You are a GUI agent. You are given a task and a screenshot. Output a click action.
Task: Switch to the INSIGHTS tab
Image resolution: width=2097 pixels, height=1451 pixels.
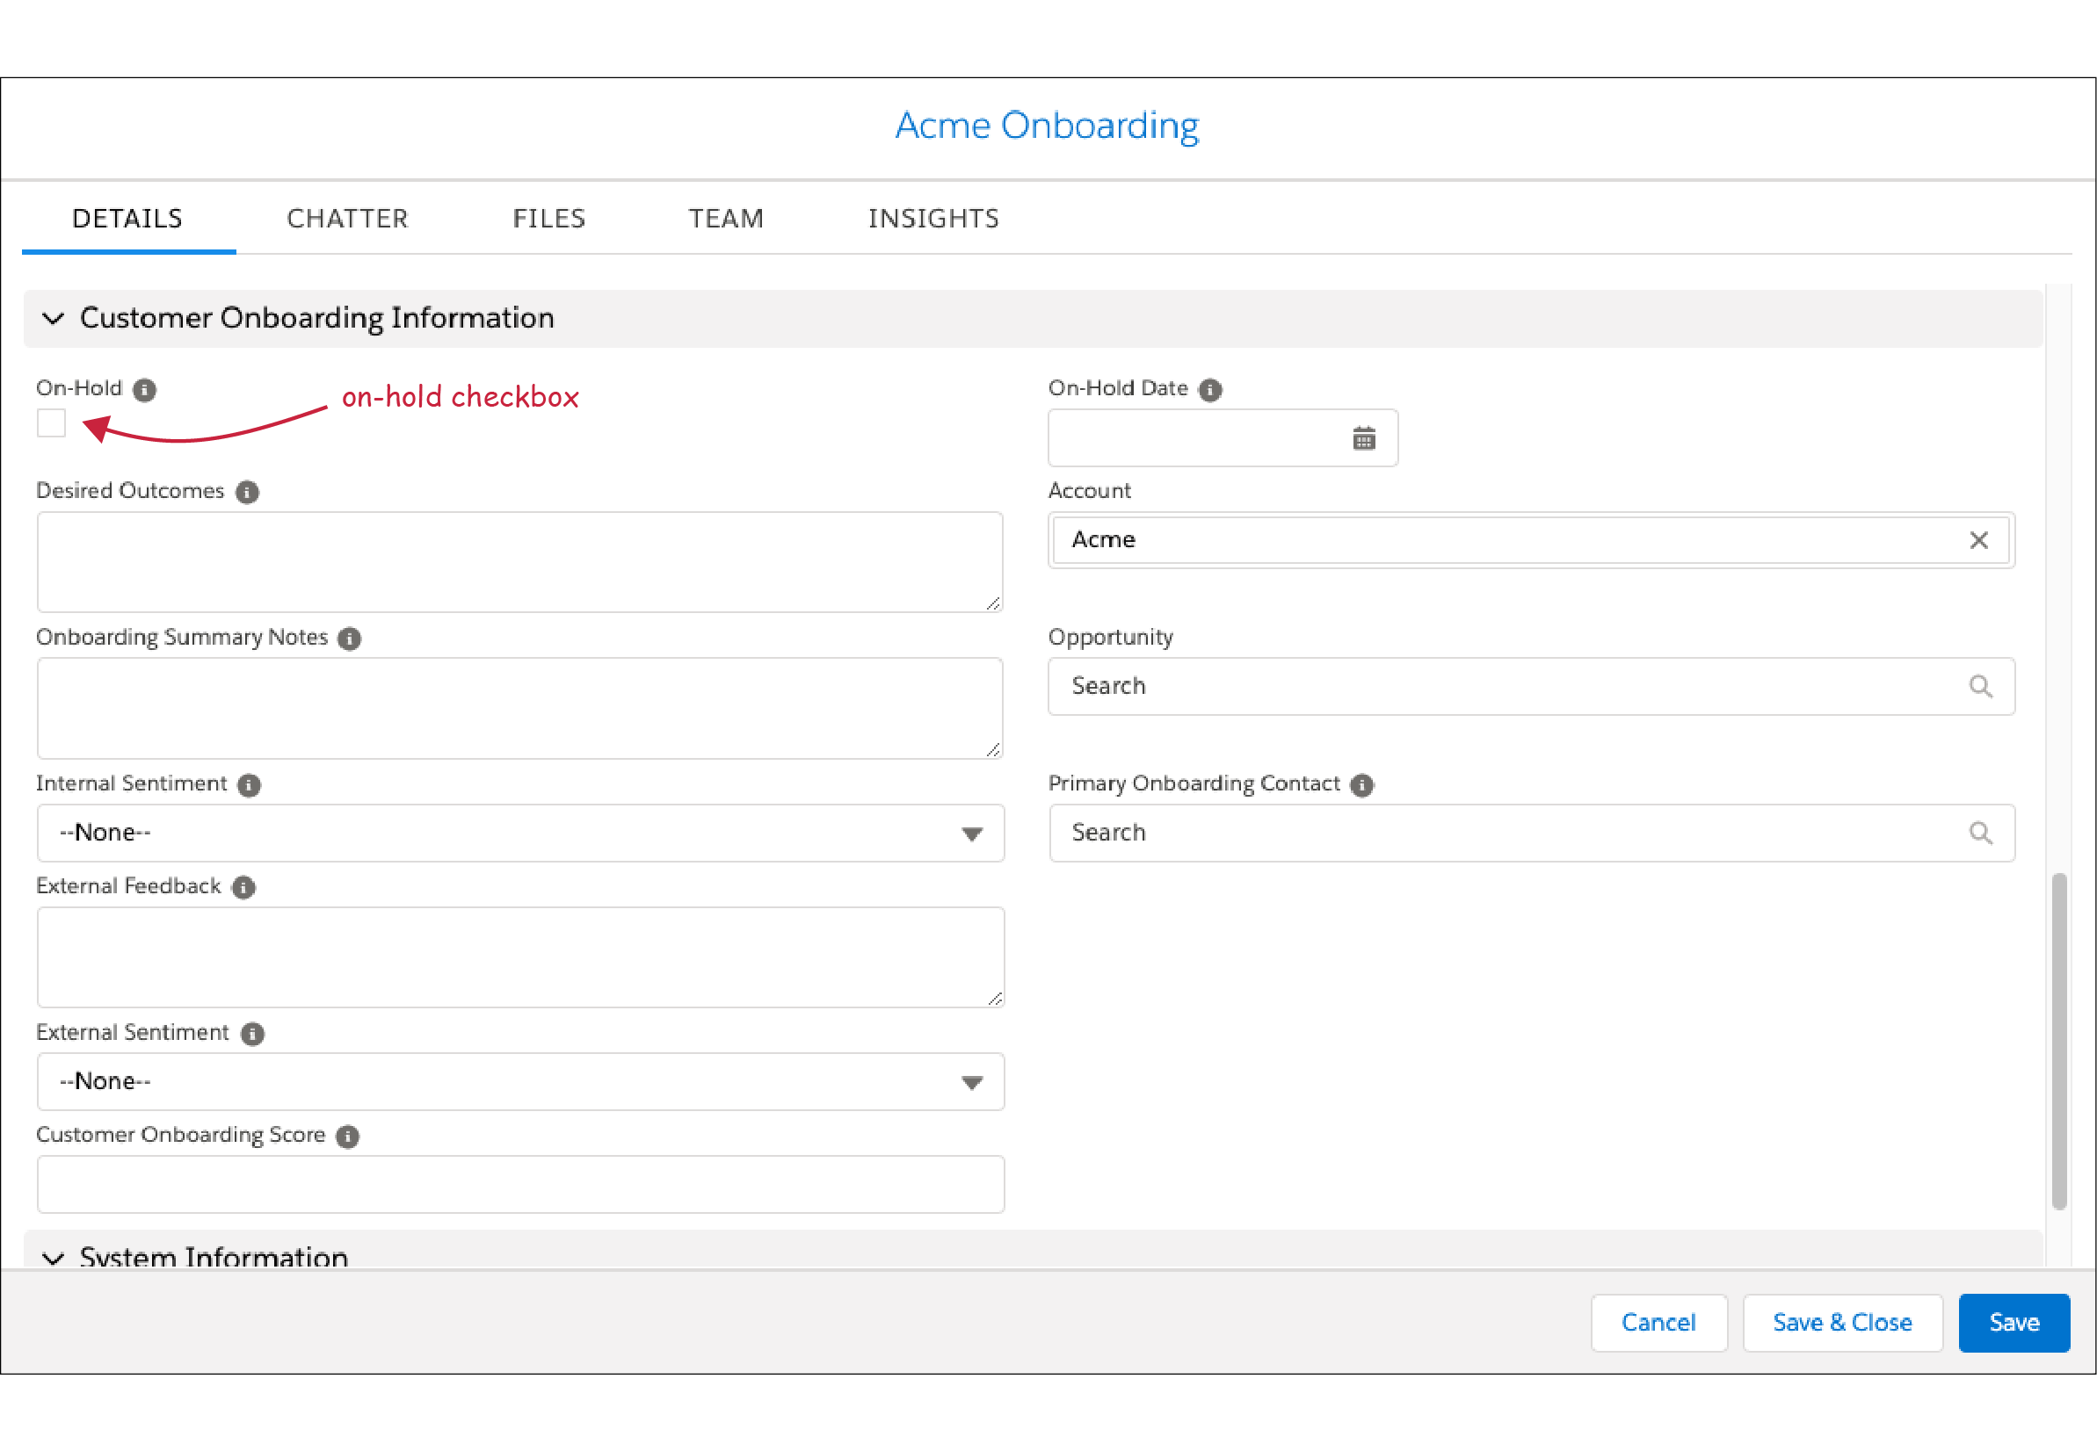click(933, 219)
